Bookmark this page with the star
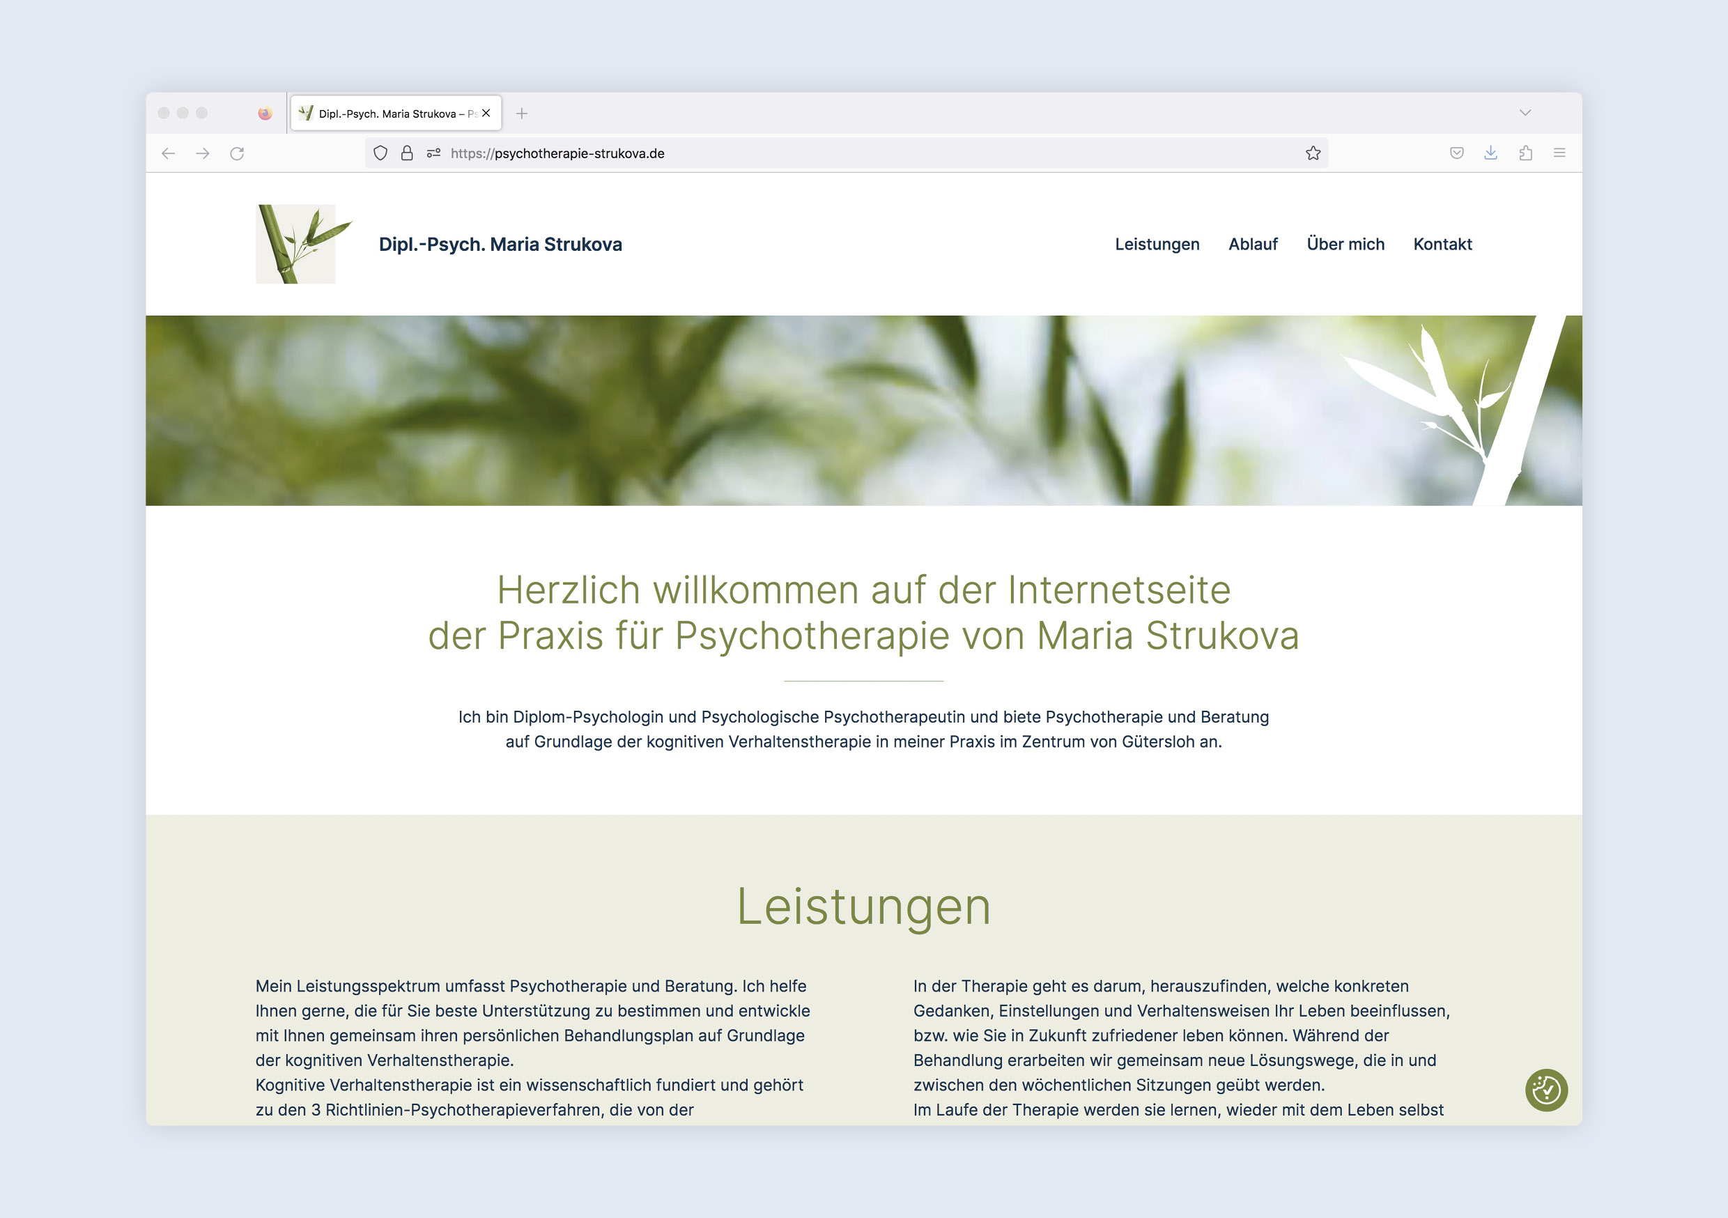Viewport: 1728px width, 1218px height. [x=1313, y=153]
